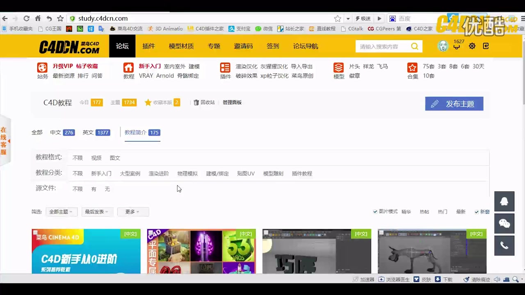Click the user avatar in the header
The height and width of the screenshot is (295, 525).
[443, 46]
